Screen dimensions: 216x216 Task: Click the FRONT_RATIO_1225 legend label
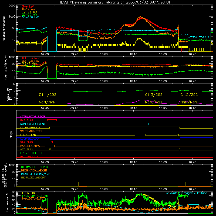coord(35,196)
